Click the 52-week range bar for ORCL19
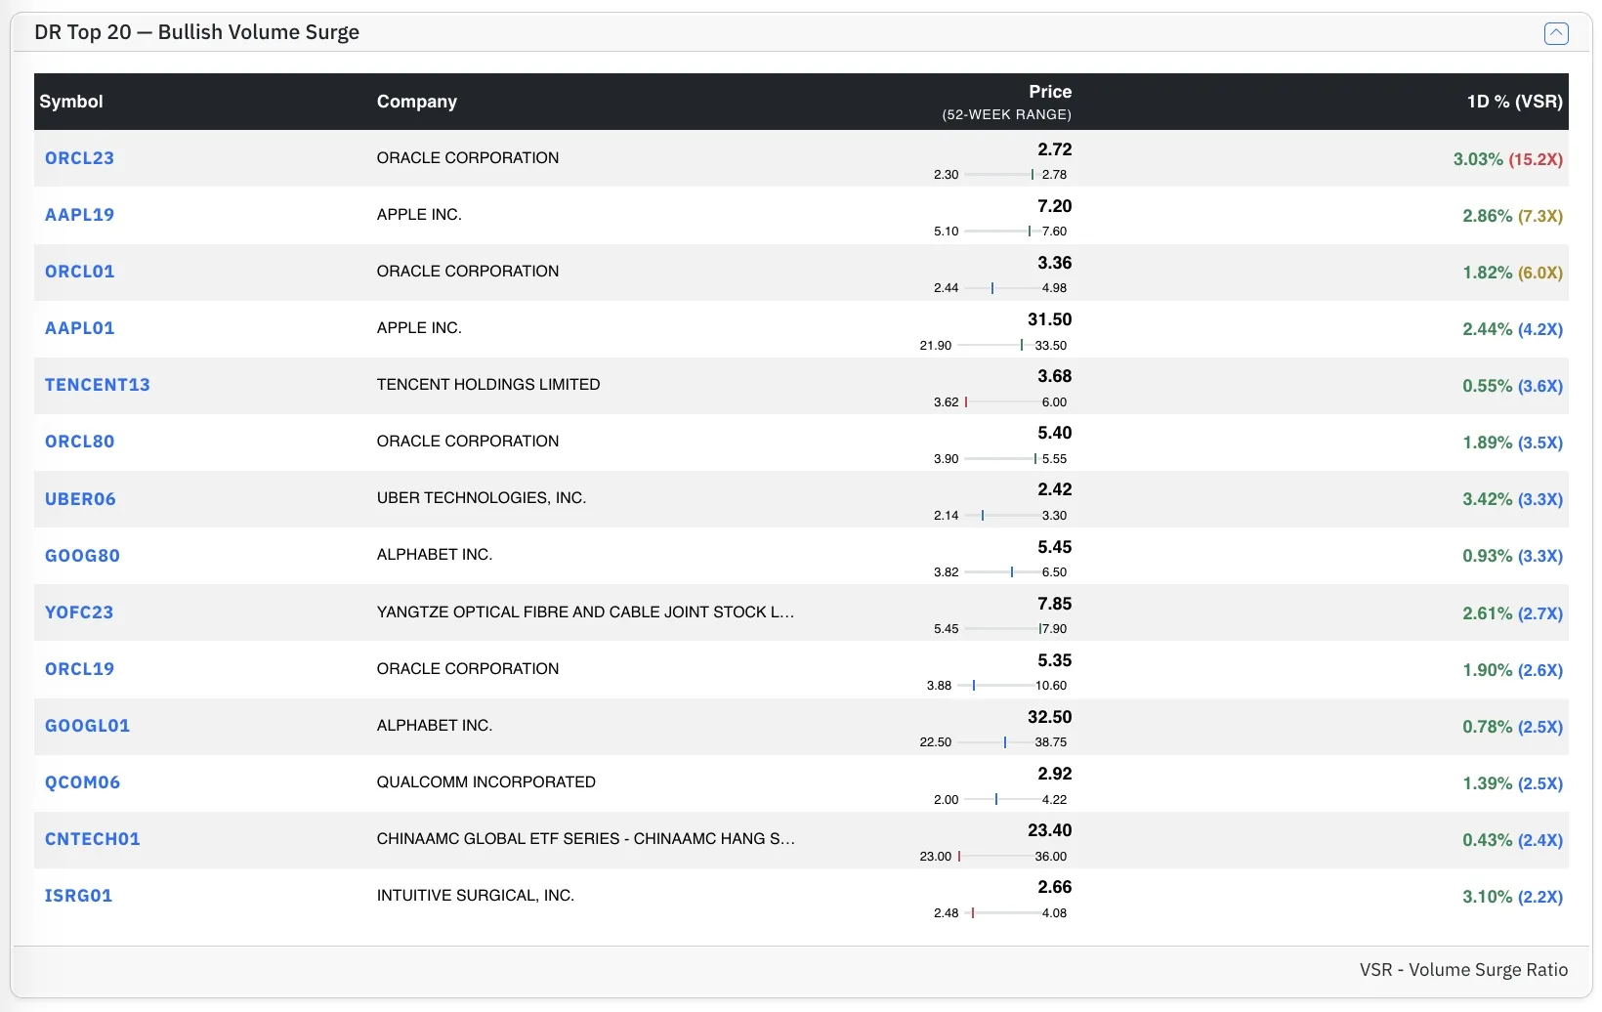The height and width of the screenshot is (1012, 1602). point(994,686)
